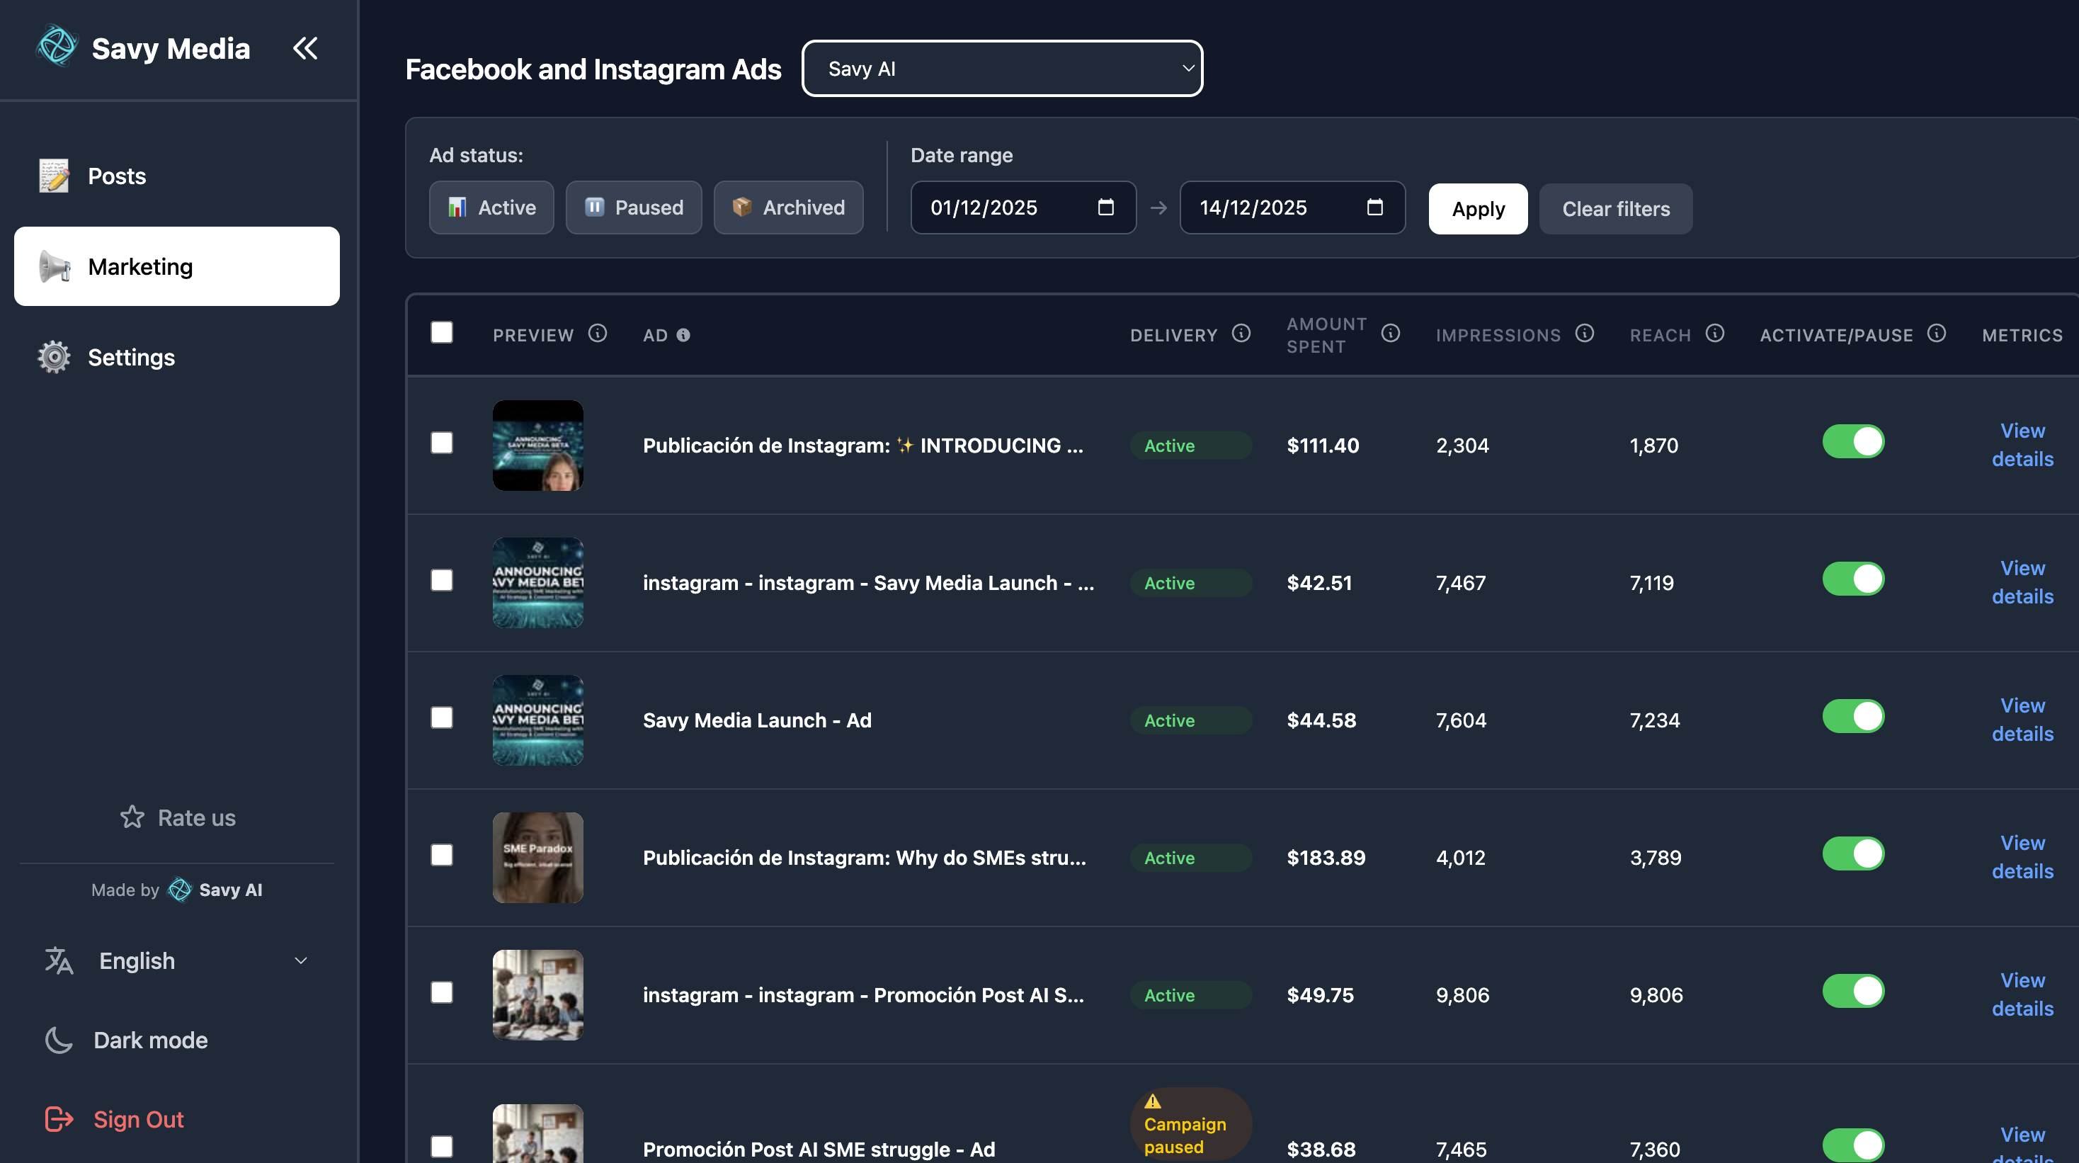Click the Dark mode moon icon

coord(59,1040)
